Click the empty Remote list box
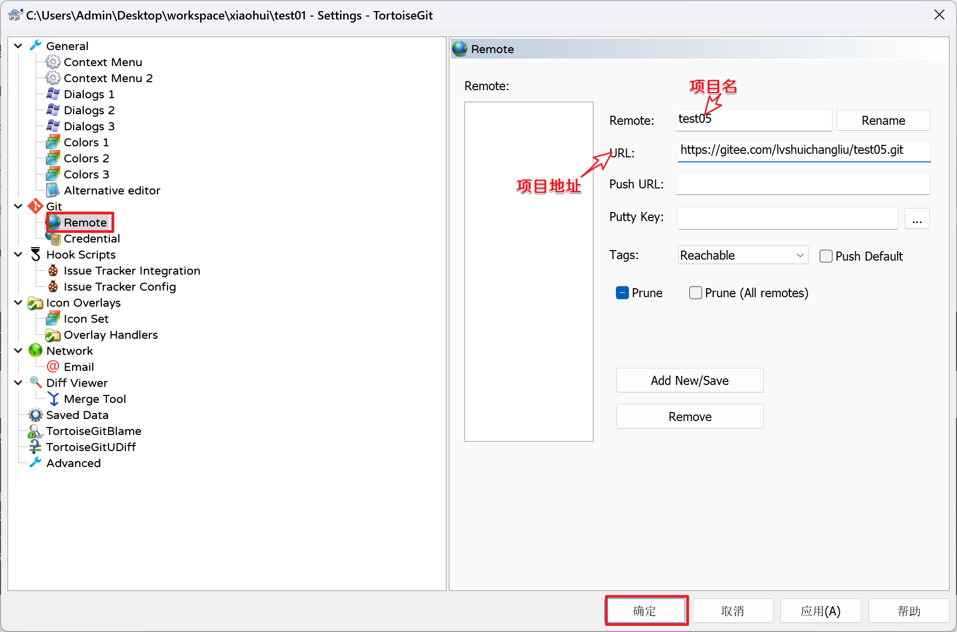Screen dimensions: 957x632 pyautogui.click(x=529, y=272)
